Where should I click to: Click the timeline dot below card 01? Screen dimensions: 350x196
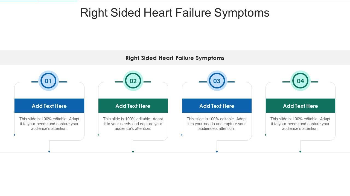(49, 152)
